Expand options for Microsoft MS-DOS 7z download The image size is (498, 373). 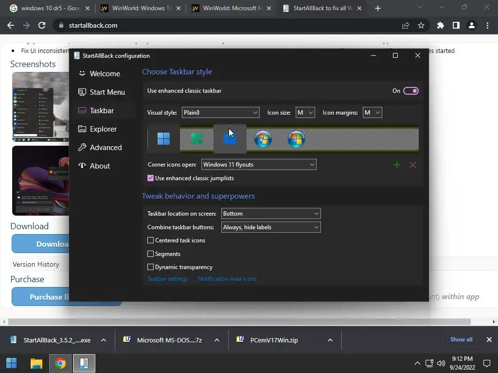click(217, 340)
